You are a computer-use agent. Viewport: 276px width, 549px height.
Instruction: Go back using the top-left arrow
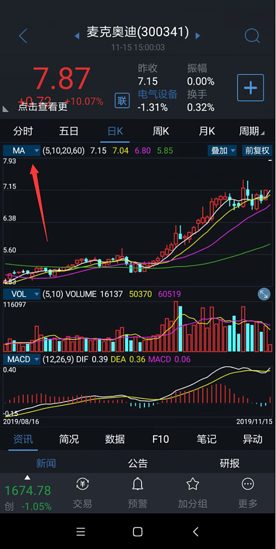coord(23,36)
